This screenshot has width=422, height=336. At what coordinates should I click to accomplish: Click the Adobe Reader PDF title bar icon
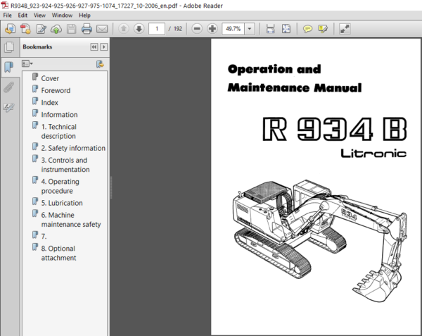[x=5, y=5]
